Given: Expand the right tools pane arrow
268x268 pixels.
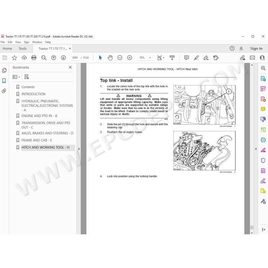Looking at the screenshot, I should (256, 149).
